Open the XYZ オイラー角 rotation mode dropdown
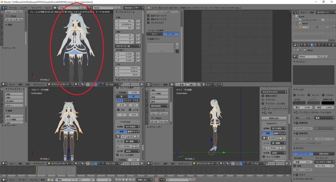 pyautogui.click(x=128, y=46)
